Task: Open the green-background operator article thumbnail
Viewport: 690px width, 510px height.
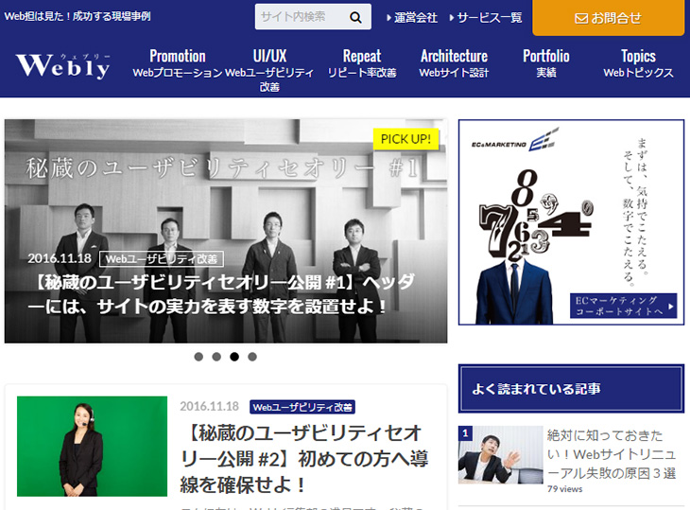Action: 92,447
